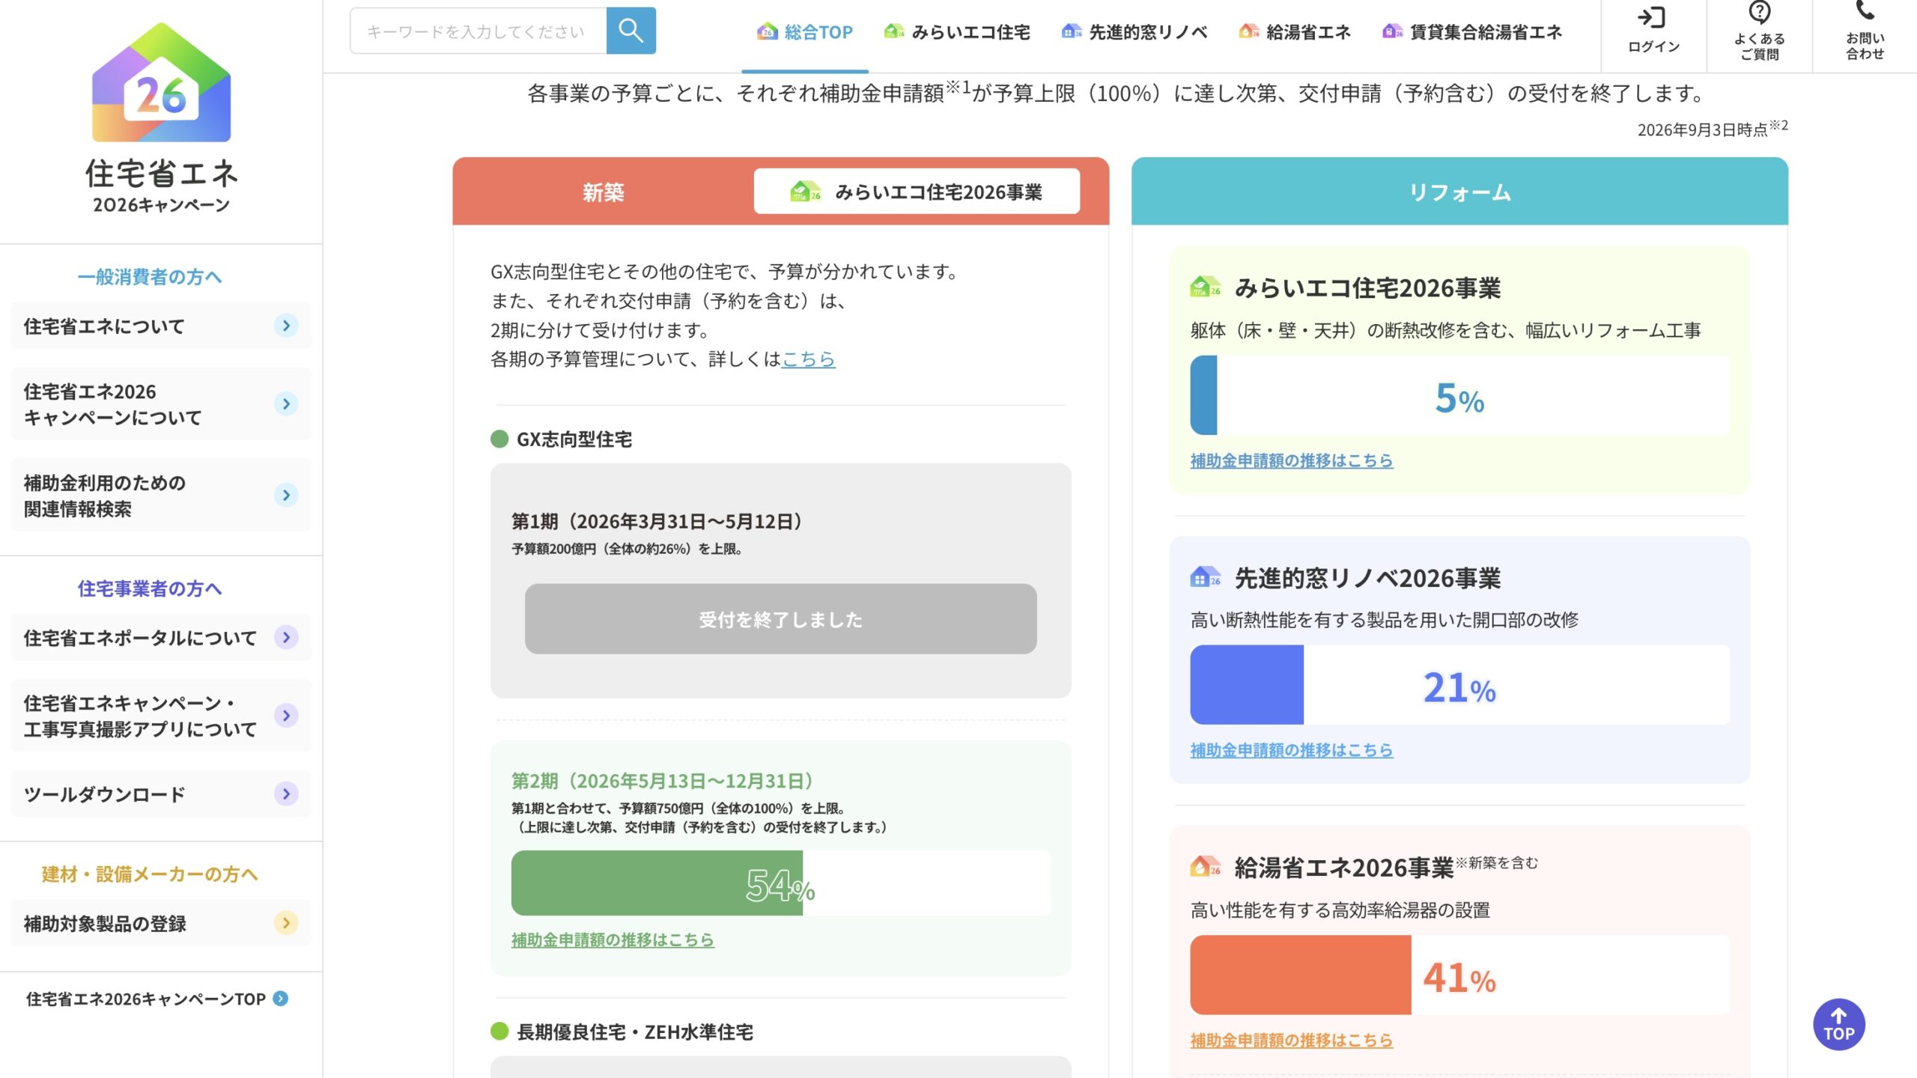Click the scroll-to-TOP round arrow button
1917x1078 pixels.
tap(1838, 1024)
